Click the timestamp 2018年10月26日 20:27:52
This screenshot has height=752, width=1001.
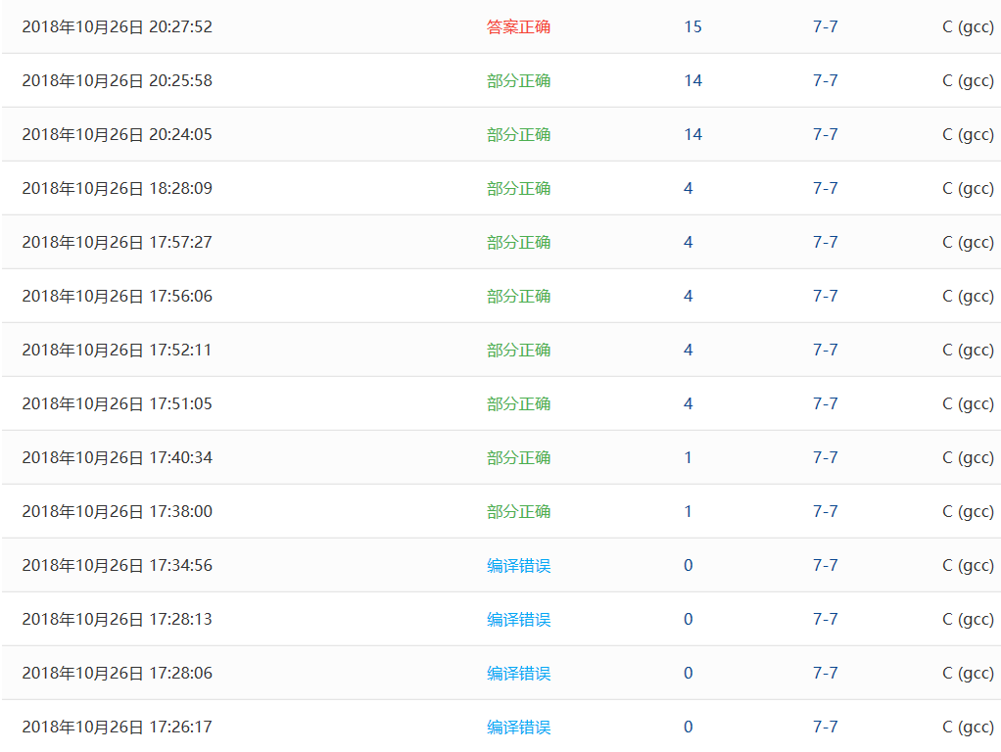[117, 26]
